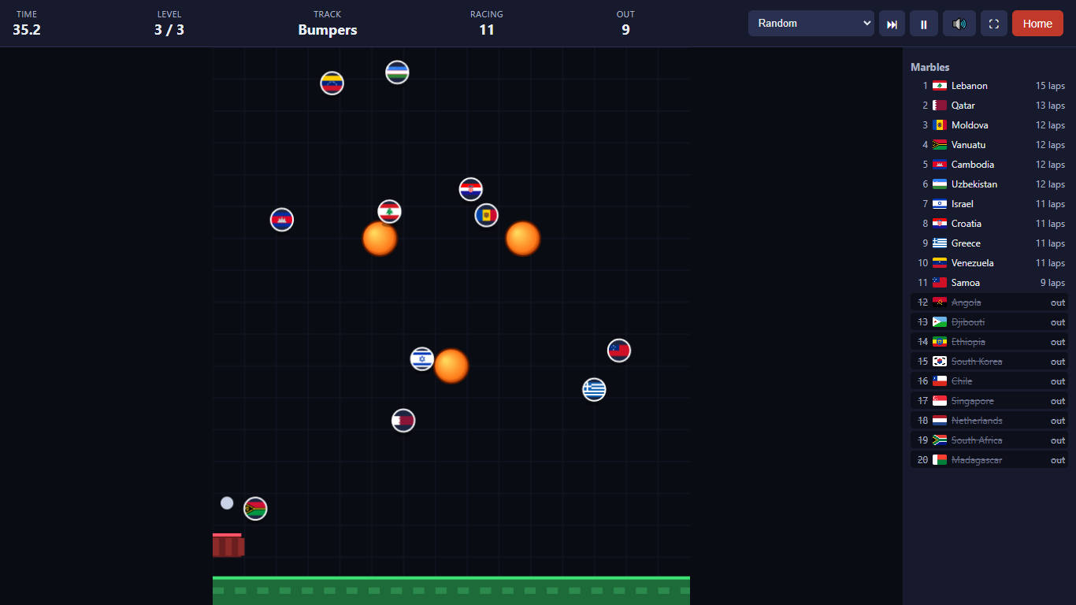Screen dimensions: 1076x605
Task: Click the Venezuela marble on the track
Action: point(332,83)
